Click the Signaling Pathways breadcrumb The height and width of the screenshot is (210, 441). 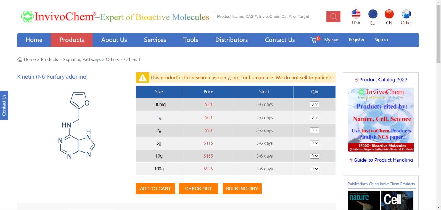tap(82, 59)
